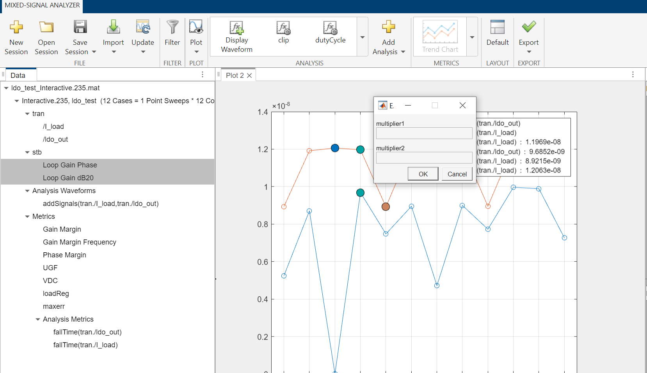Image resolution: width=647 pixels, height=373 pixels.
Task: Collapse the Analysis Metrics node
Action: click(38, 319)
